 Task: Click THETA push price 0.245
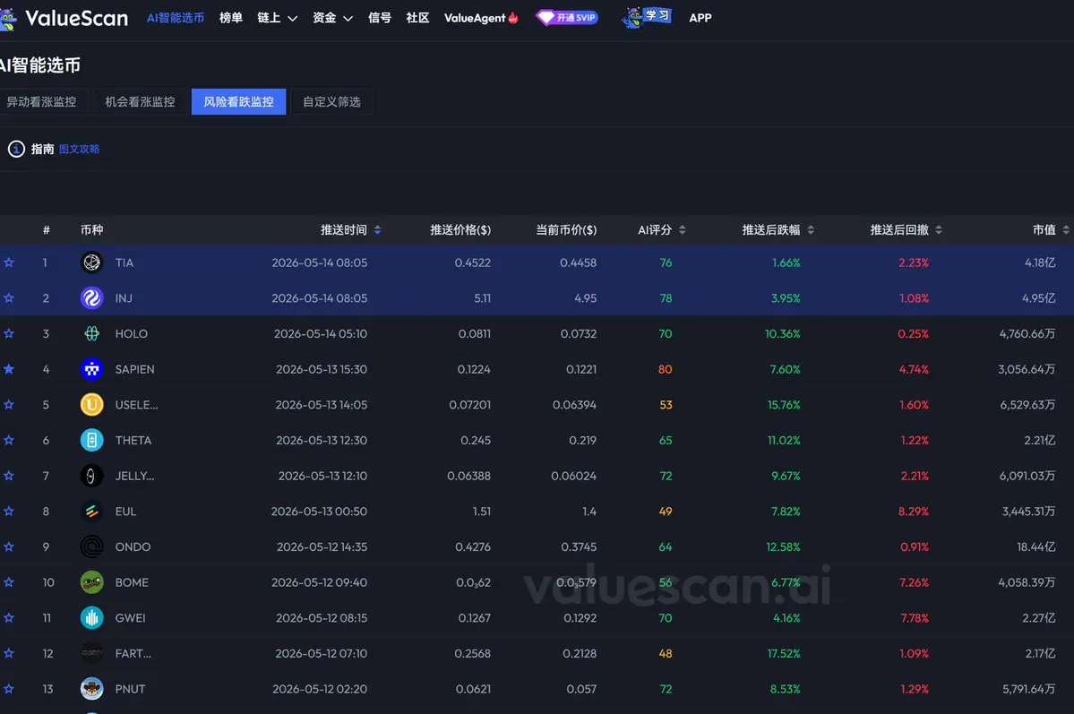click(476, 440)
